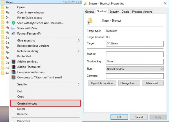Click folder icon of the 'Ris' row
The image size is (169, 122).
tap(3, 12)
